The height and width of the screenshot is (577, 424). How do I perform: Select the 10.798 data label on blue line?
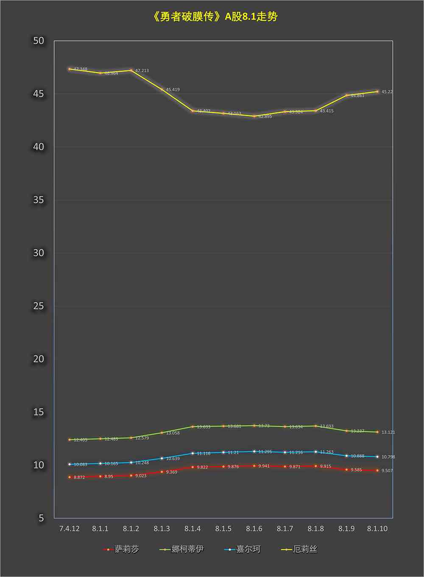pyautogui.click(x=388, y=457)
